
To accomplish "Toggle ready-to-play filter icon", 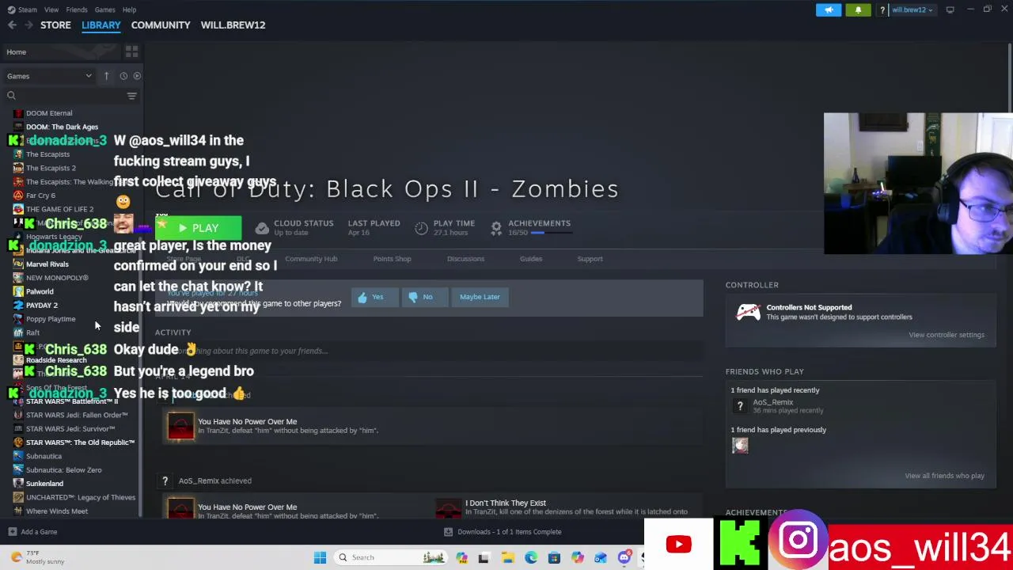I will pyautogui.click(x=137, y=76).
